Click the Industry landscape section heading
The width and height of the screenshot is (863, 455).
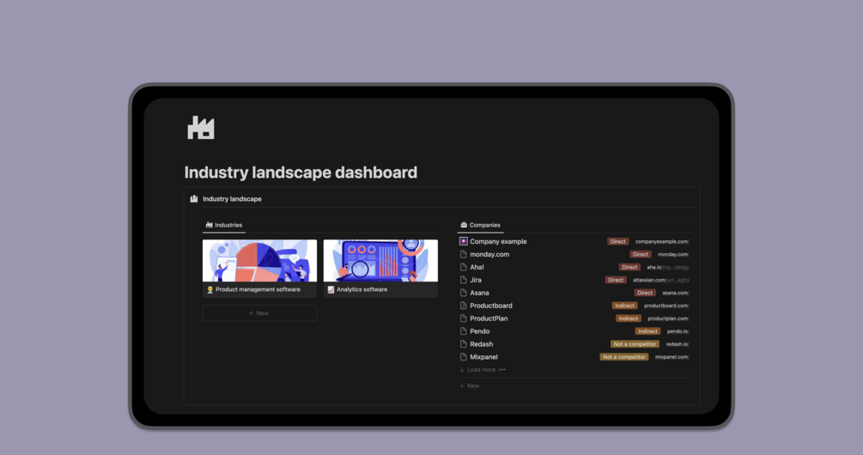pos(232,198)
